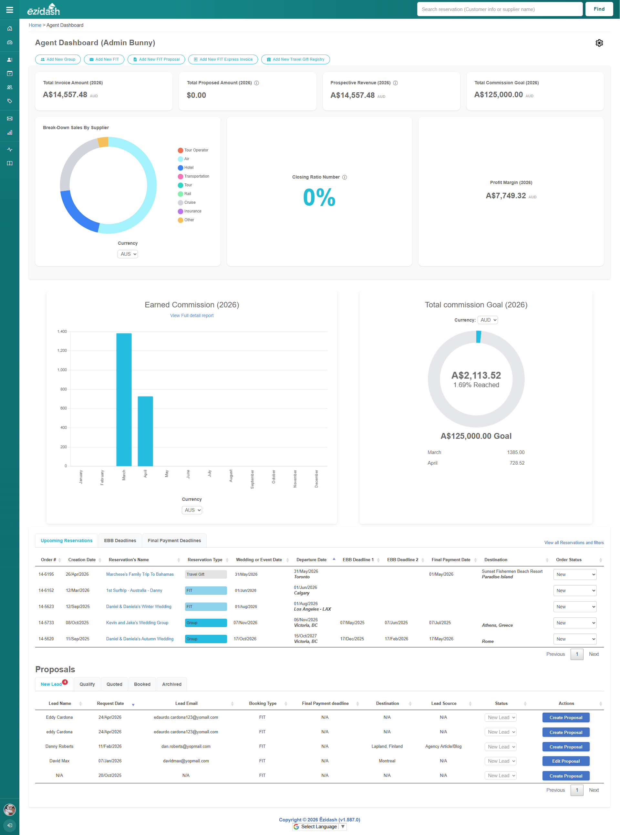Open the Earned Commission Currency AUS dropdown
This screenshot has height=835, width=620.
[x=192, y=510]
